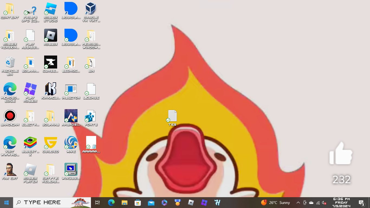
Task: Click the purple tilted-square taskbar icon
Action: [204, 203]
